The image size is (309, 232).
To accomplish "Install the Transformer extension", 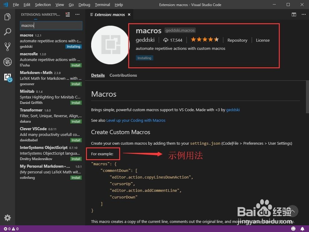I will [76, 122].
